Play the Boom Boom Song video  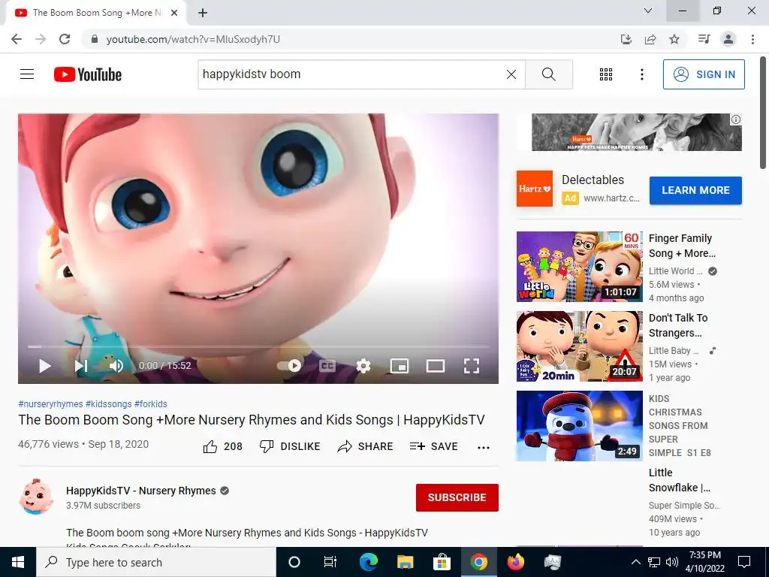tap(44, 366)
